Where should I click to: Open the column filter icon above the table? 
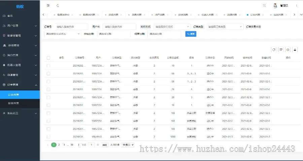(x=281, y=50)
